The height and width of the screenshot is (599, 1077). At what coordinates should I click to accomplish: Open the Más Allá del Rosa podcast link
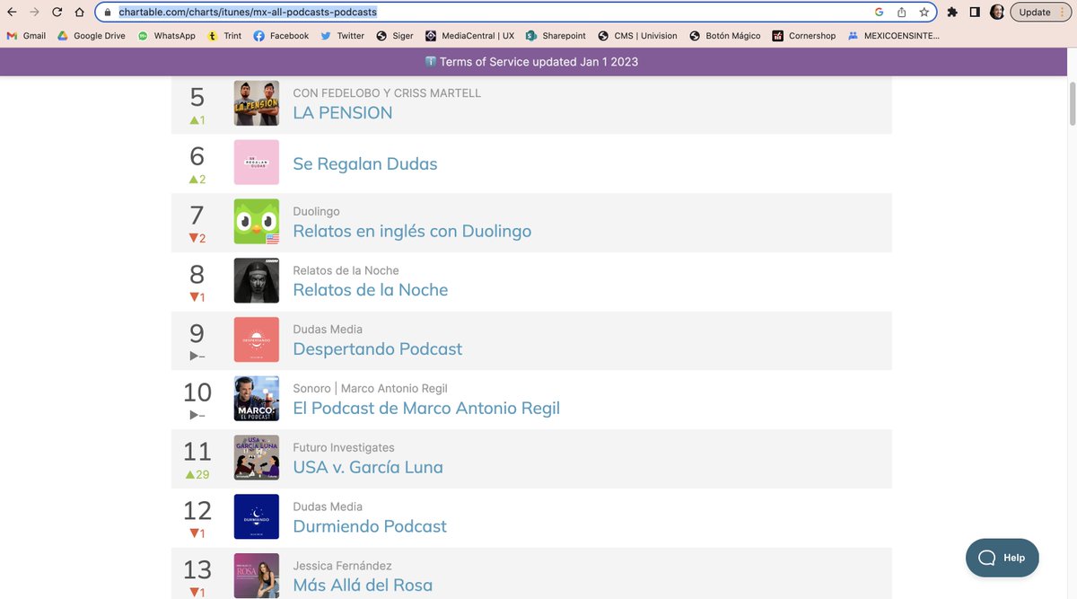363,586
